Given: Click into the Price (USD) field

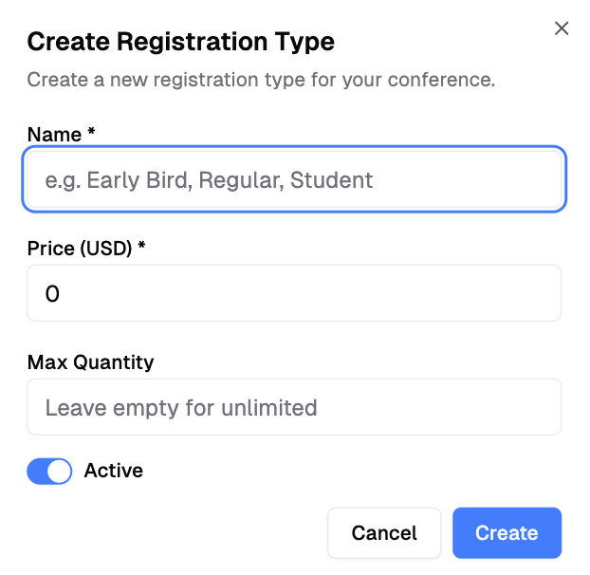Looking at the screenshot, I should tap(294, 293).
